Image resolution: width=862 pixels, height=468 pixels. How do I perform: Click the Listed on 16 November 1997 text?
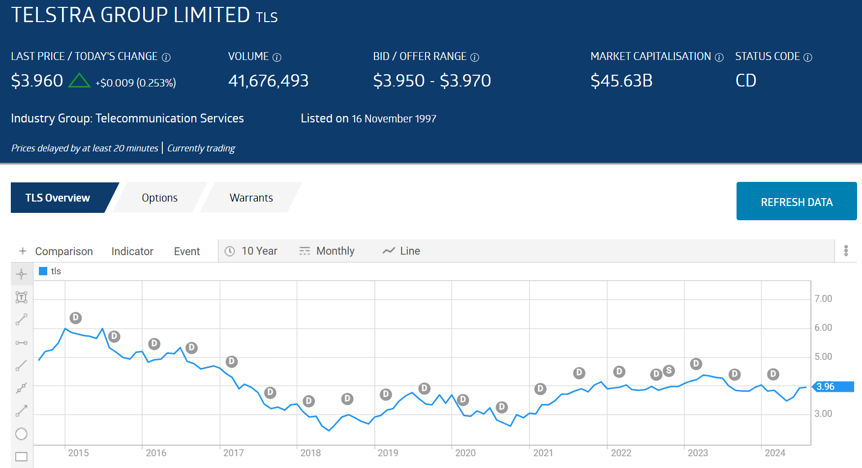coord(369,118)
